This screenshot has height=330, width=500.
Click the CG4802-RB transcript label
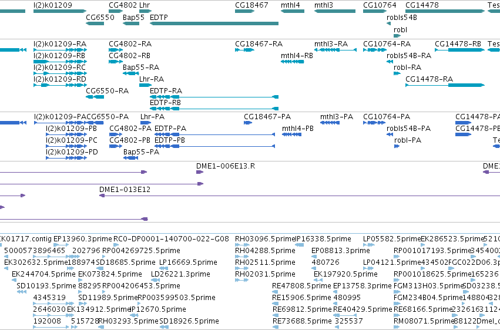129,55
